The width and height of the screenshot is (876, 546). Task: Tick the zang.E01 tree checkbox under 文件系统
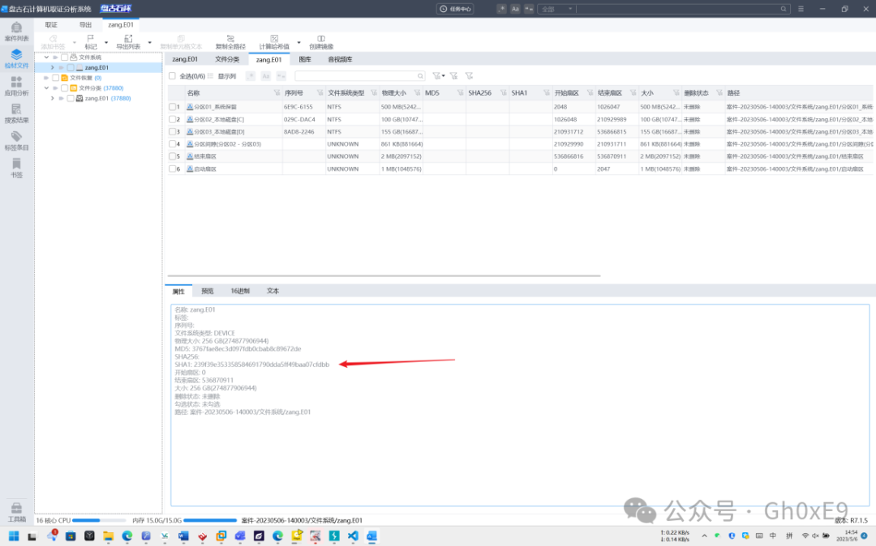(x=71, y=67)
